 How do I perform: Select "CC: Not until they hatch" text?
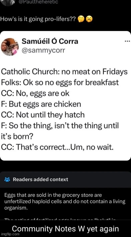click(43, 115)
